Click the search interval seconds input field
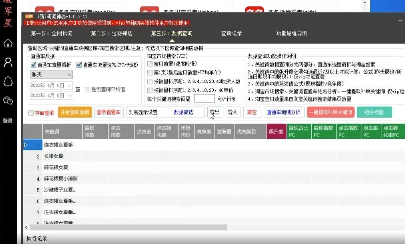 (x=205, y=98)
